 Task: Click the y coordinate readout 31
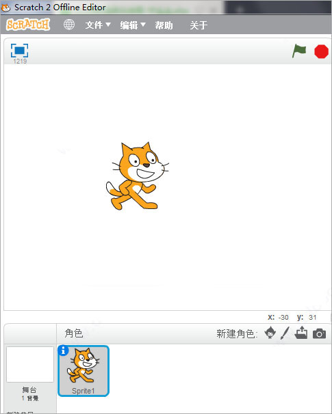click(312, 318)
